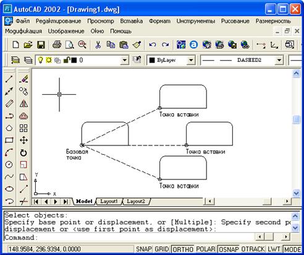Toggle ORTHO mode in status bar
Screen dimensions: 304x255
(x=183, y=249)
